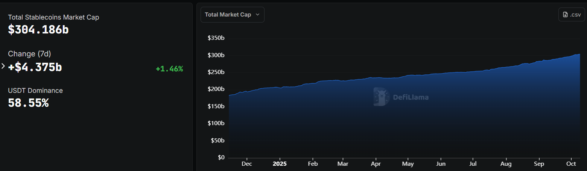Screen dimensions: 587x171
Task: Click the DefiLlama watermark text
Action: coord(411,97)
